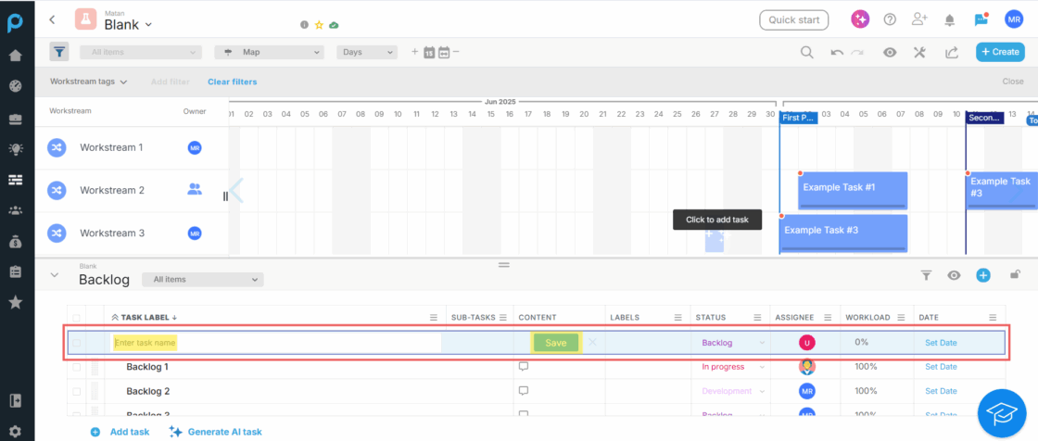Open the Days timescale dropdown
Viewport: 1038px width, 441px height.
coord(367,52)
